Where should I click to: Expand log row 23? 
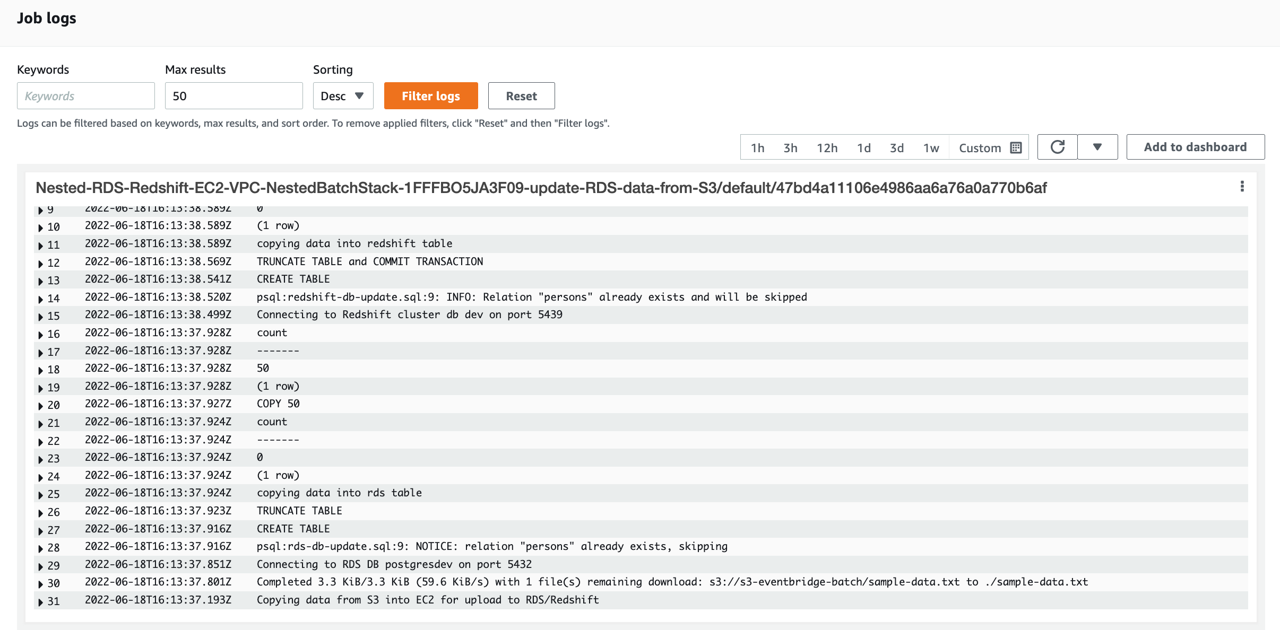41,459
